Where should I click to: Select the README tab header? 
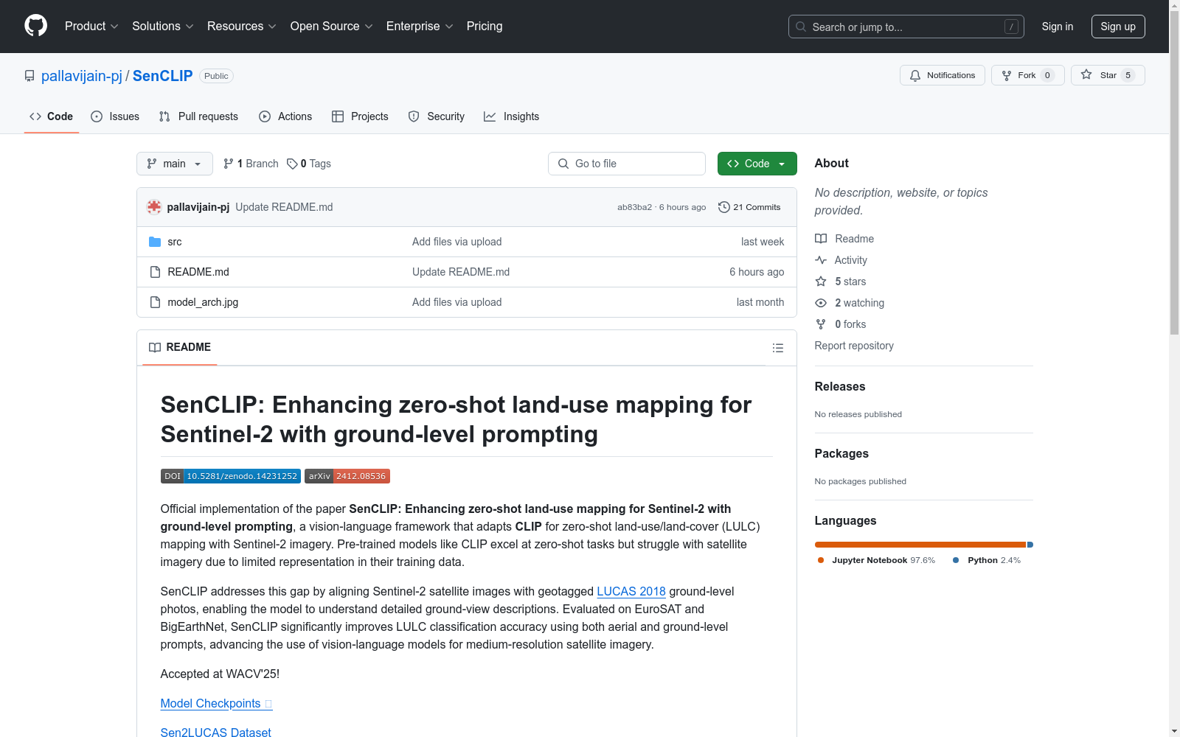click(x=180, y=347)
